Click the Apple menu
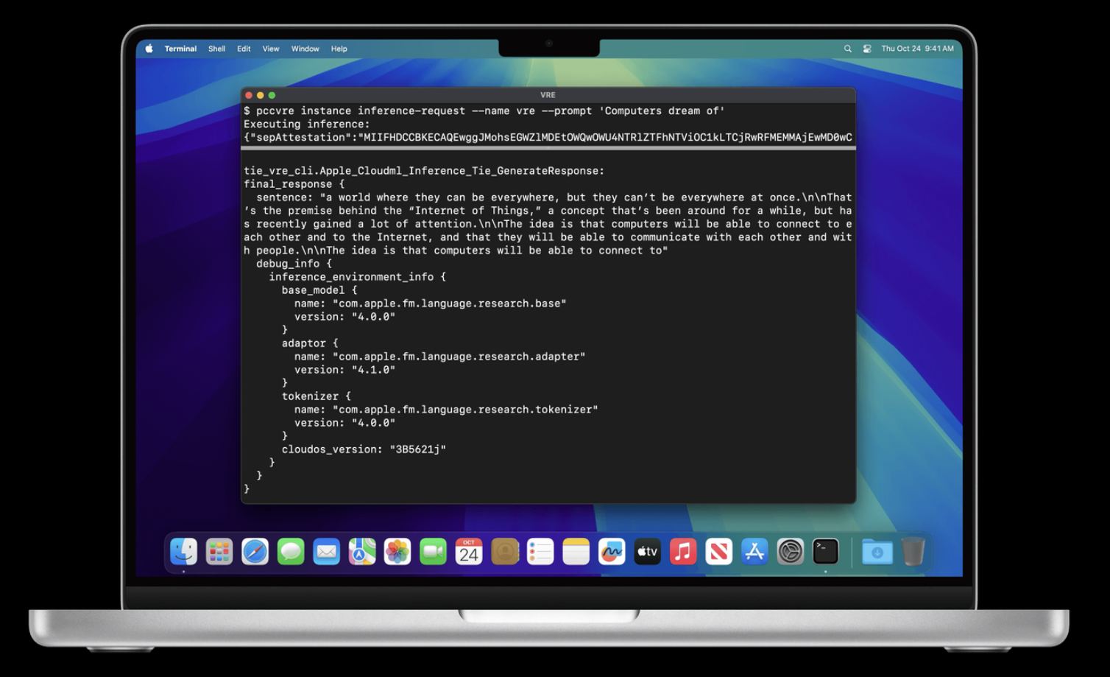This screenshot has height=677, width=1110. (149, 48)
